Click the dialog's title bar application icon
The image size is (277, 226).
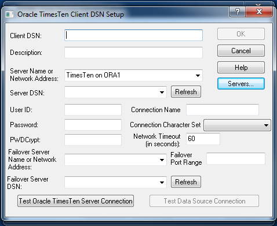(x=9, y=14)
